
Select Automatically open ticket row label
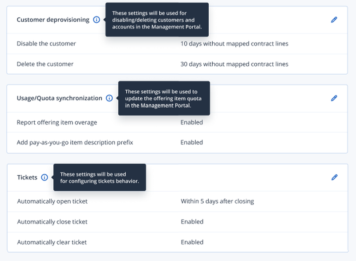pos(52,201)
